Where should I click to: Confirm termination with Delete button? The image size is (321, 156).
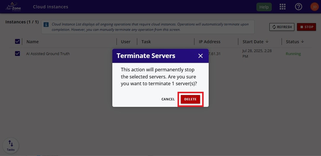tap(190, 99)
